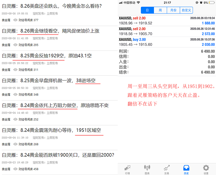Open the 设置 settings gear icon
Viewport: 216px width, 175px height.
(206, 169)
